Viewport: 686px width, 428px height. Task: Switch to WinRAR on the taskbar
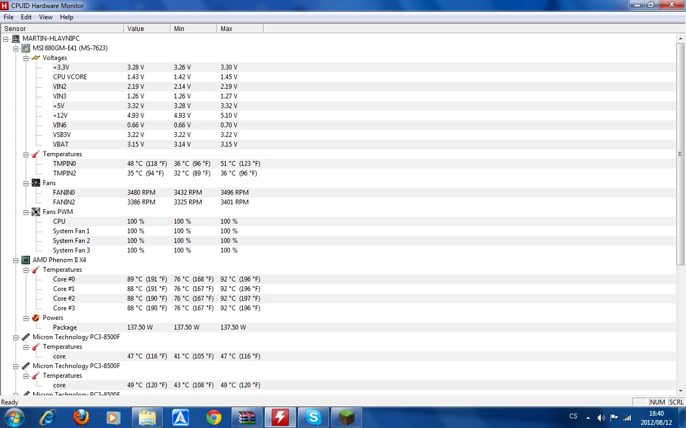[247, 417]
